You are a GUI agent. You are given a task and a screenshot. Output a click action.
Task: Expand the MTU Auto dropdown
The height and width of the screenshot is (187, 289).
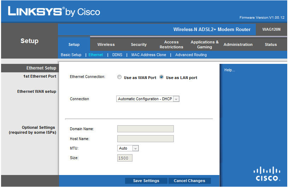click(x=128, y=149)
